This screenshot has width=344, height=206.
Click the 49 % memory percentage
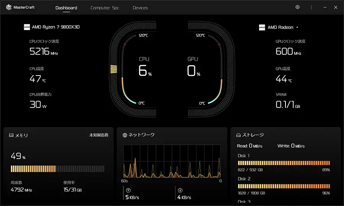pos(18,156)
